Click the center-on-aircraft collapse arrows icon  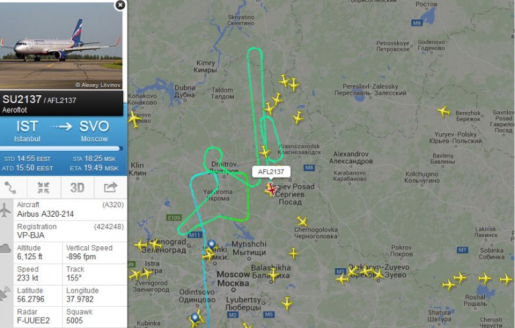(43, 188)
